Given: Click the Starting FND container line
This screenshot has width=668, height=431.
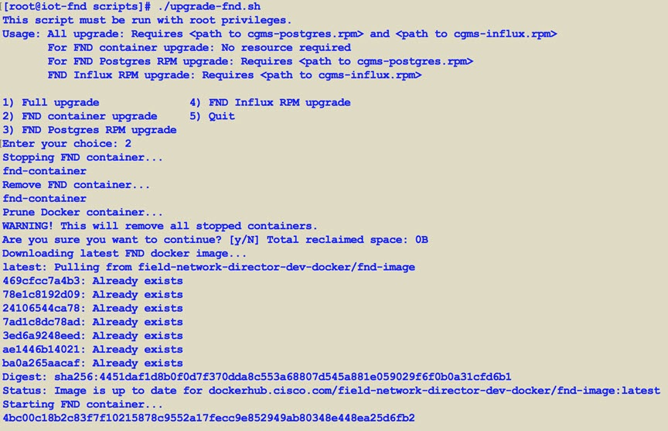Looking at the screenshot, I should [x=83, y=404].
